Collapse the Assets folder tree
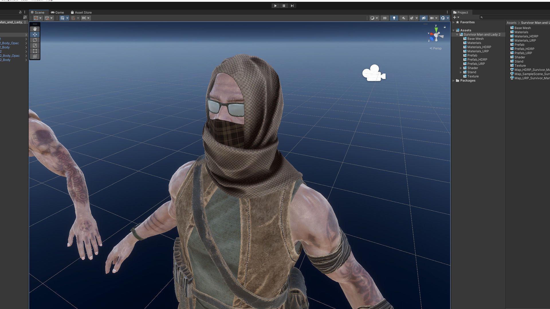Image resolution: width=550 pixels, height=309 pixels. point(454,30)
